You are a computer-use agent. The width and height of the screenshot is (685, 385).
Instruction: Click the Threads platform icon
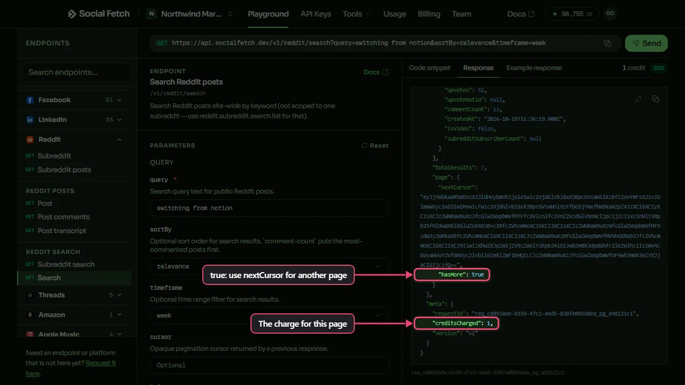[x=30, y=295]
